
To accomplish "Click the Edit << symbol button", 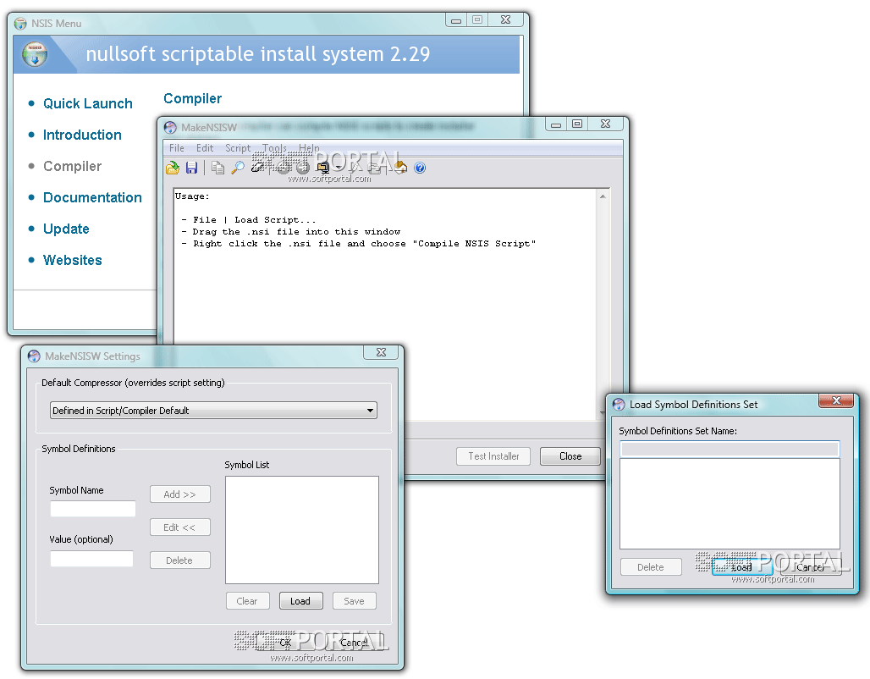I will 179,527.
